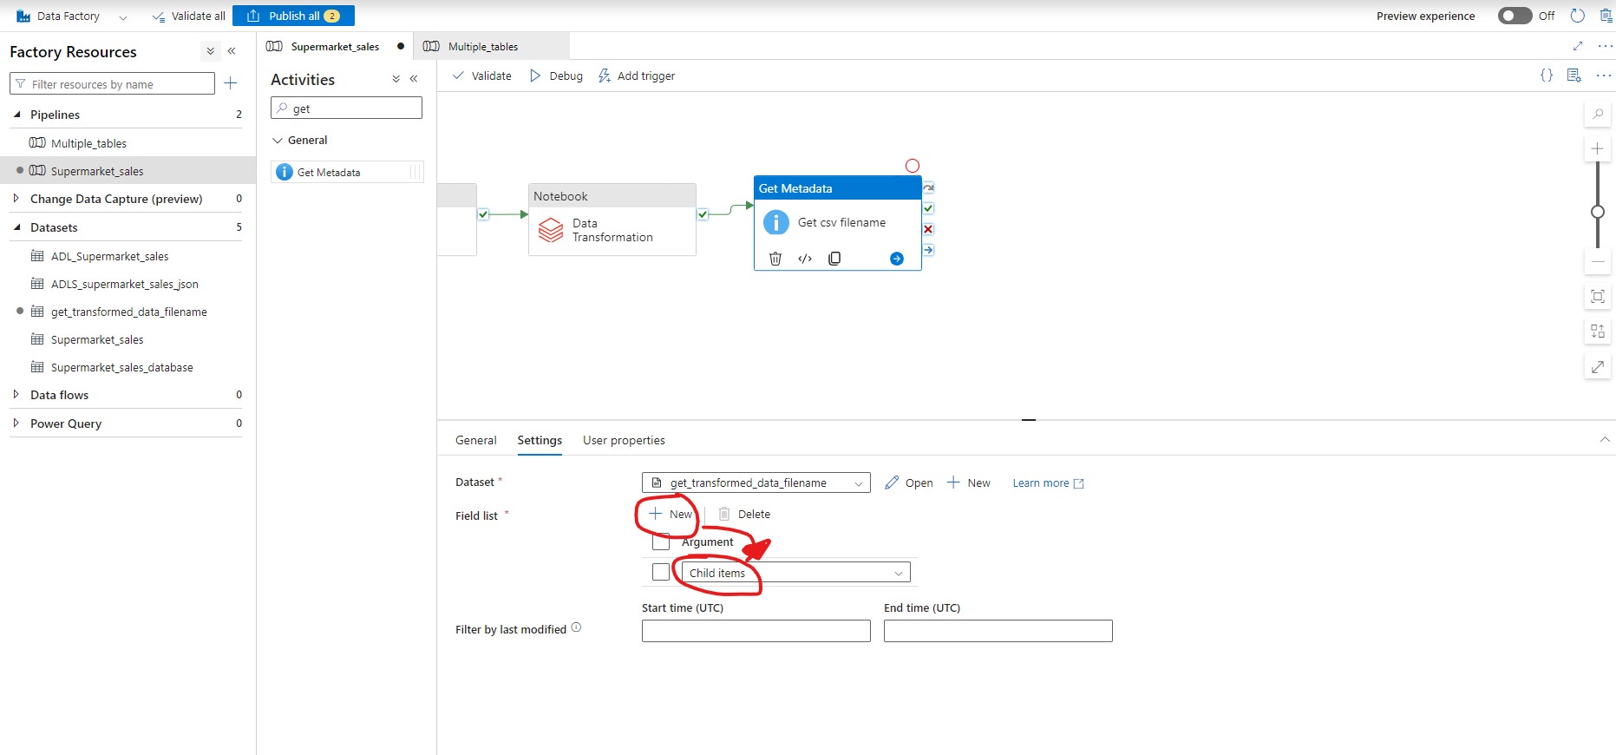Collapse Activities pane with double chevron left
The image size is (1616, 755).
(414, 78)
